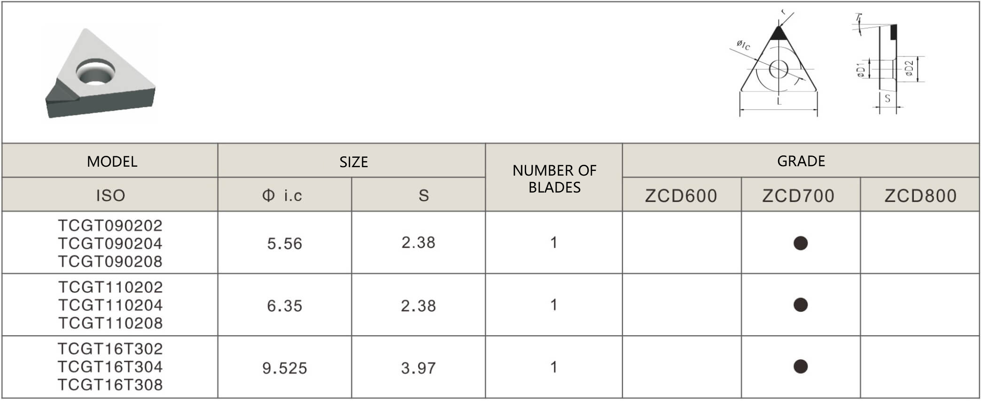This screenshot has width=981, height=401.
Task: Click the ZCD700 dot in the TCGT090202 row
Action: tap(800, 243)
